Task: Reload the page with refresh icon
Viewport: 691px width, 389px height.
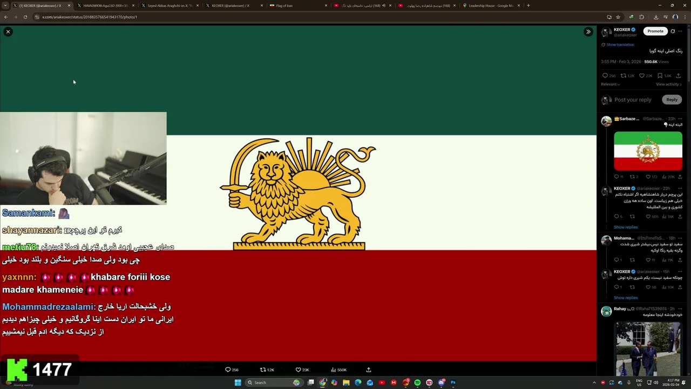Action: click(25, 17)
